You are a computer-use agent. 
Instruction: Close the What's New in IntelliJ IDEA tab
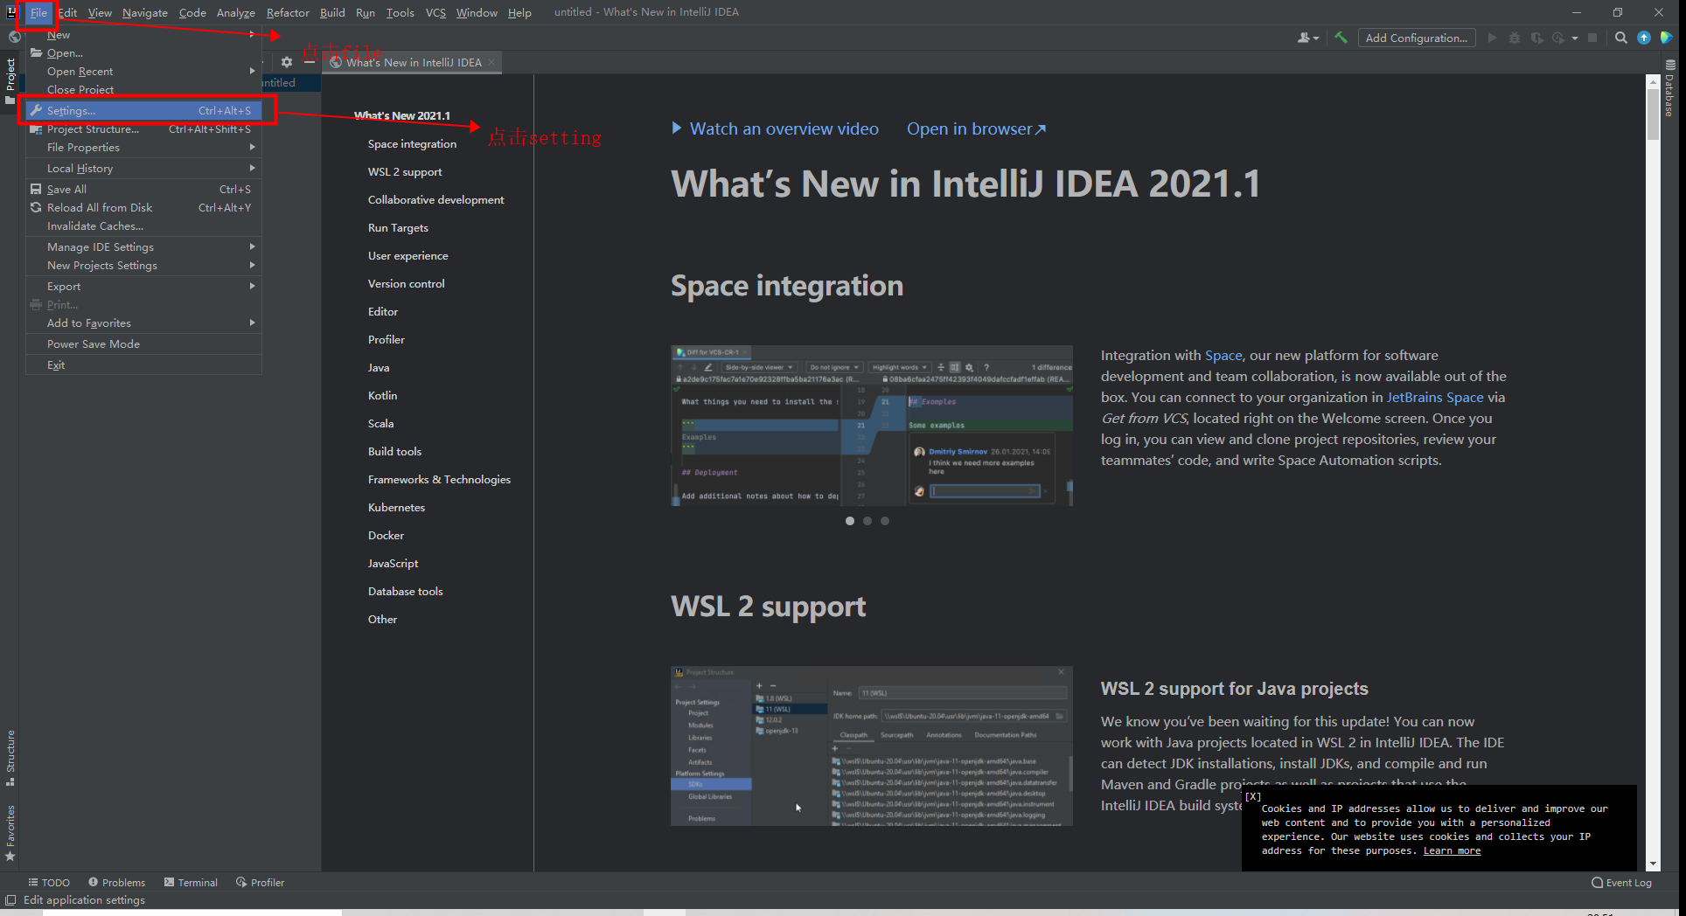[x=491, y=62]
